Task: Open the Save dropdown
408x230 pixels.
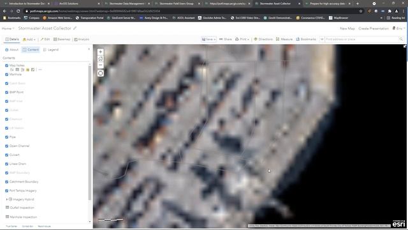Action: click(x=208, y=39)
